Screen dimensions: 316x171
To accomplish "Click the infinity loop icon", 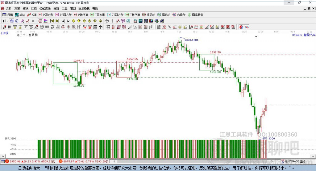I will point(247,27).
